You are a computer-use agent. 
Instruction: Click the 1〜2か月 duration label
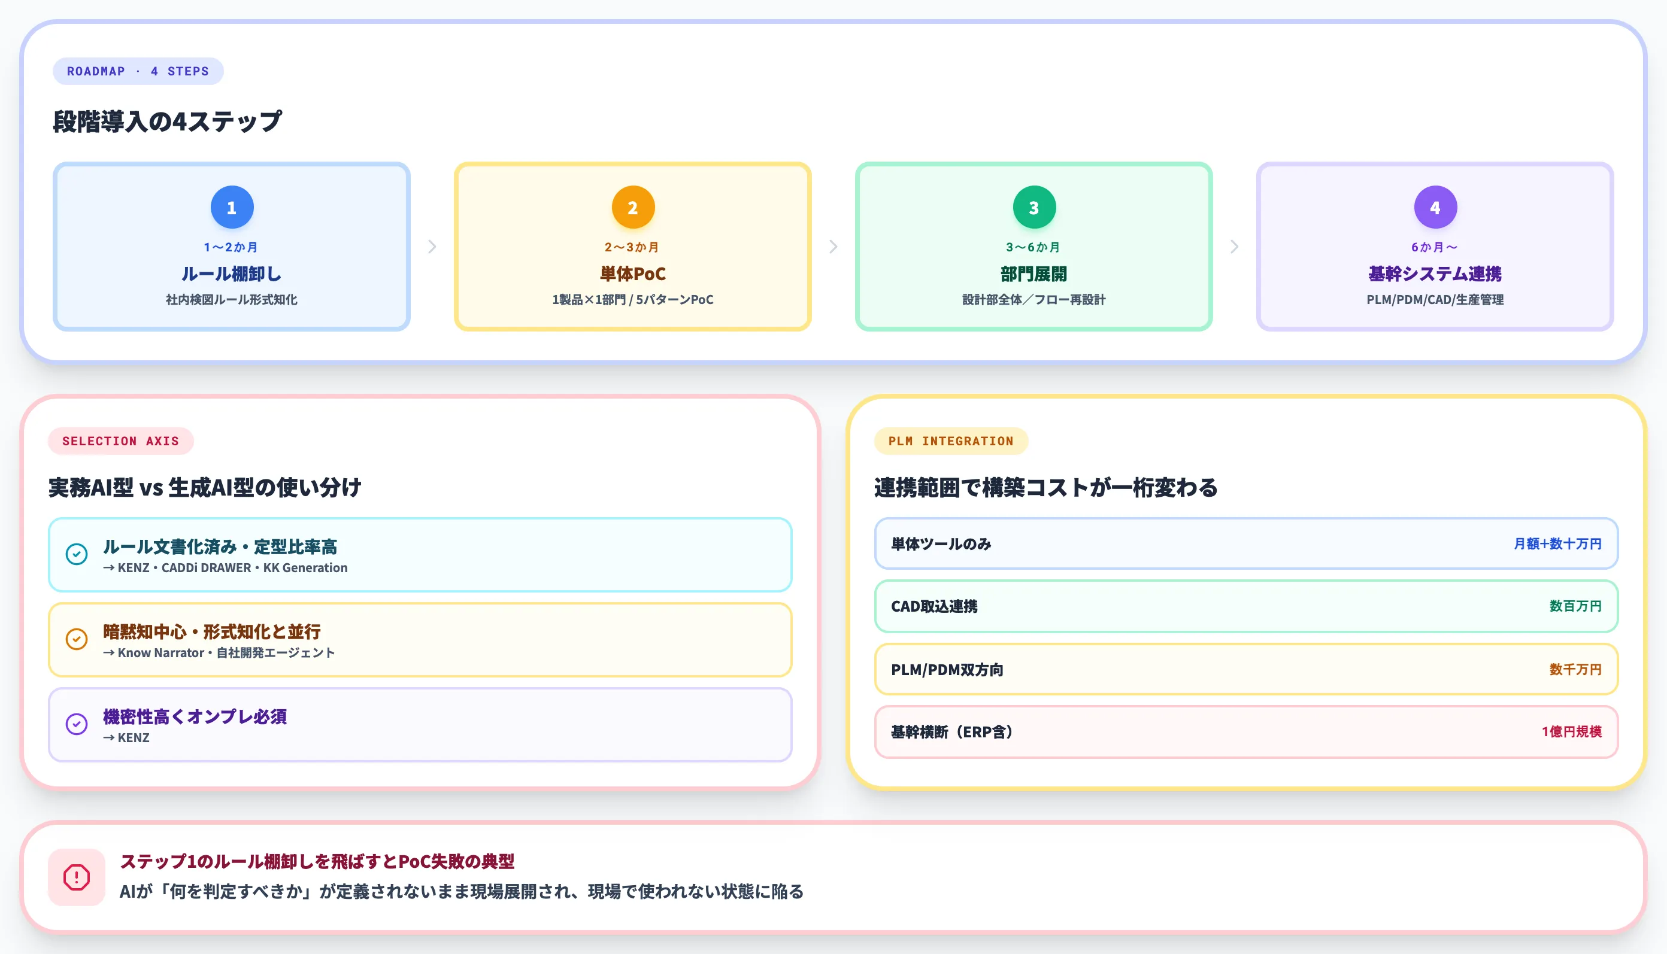pyautogui.click(x=231, y=247)
